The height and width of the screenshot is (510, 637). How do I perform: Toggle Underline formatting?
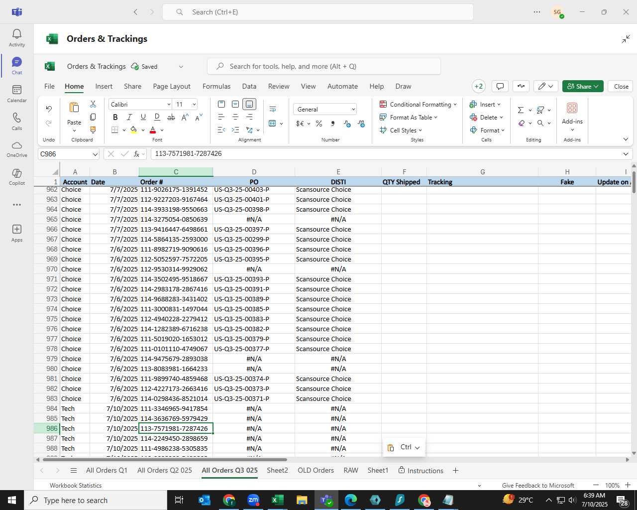[x=143, y=118]
